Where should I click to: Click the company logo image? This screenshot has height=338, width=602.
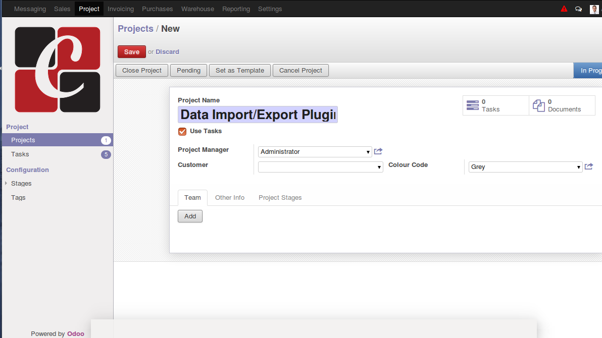pyautogui.click(x=58, y=70)
